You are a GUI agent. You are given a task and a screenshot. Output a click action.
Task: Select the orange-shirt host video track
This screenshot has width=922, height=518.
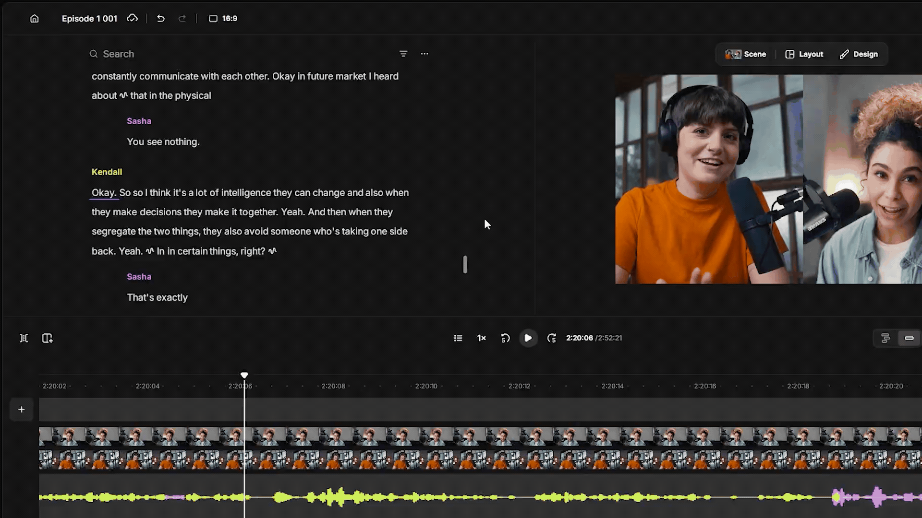click(x=480, y=460)
